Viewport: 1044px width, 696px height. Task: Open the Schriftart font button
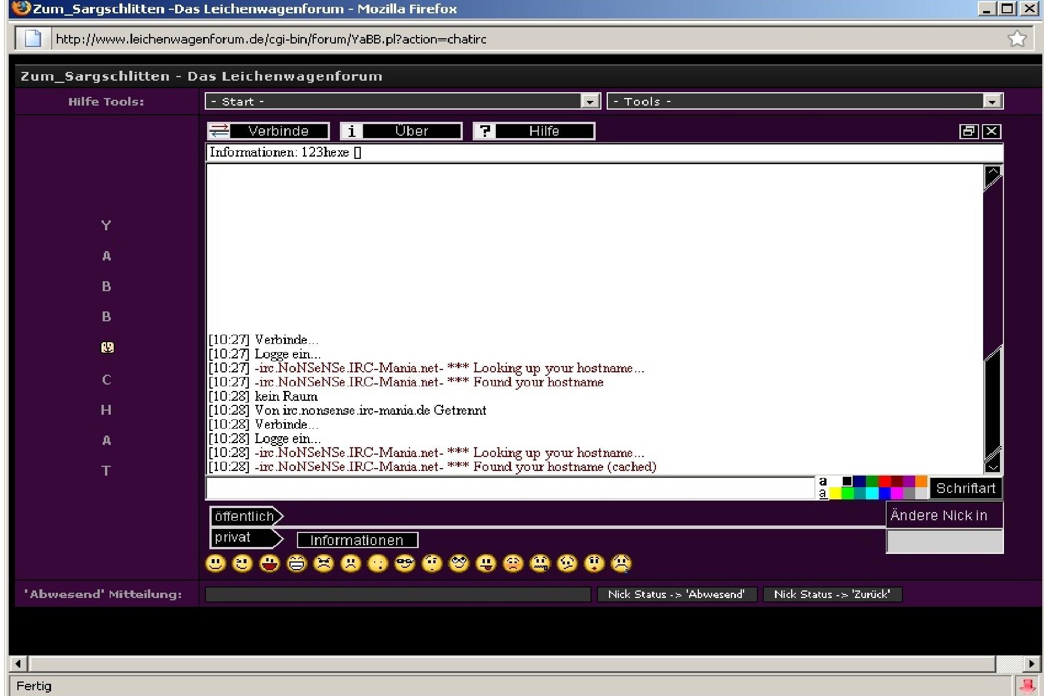click(966, 488)
